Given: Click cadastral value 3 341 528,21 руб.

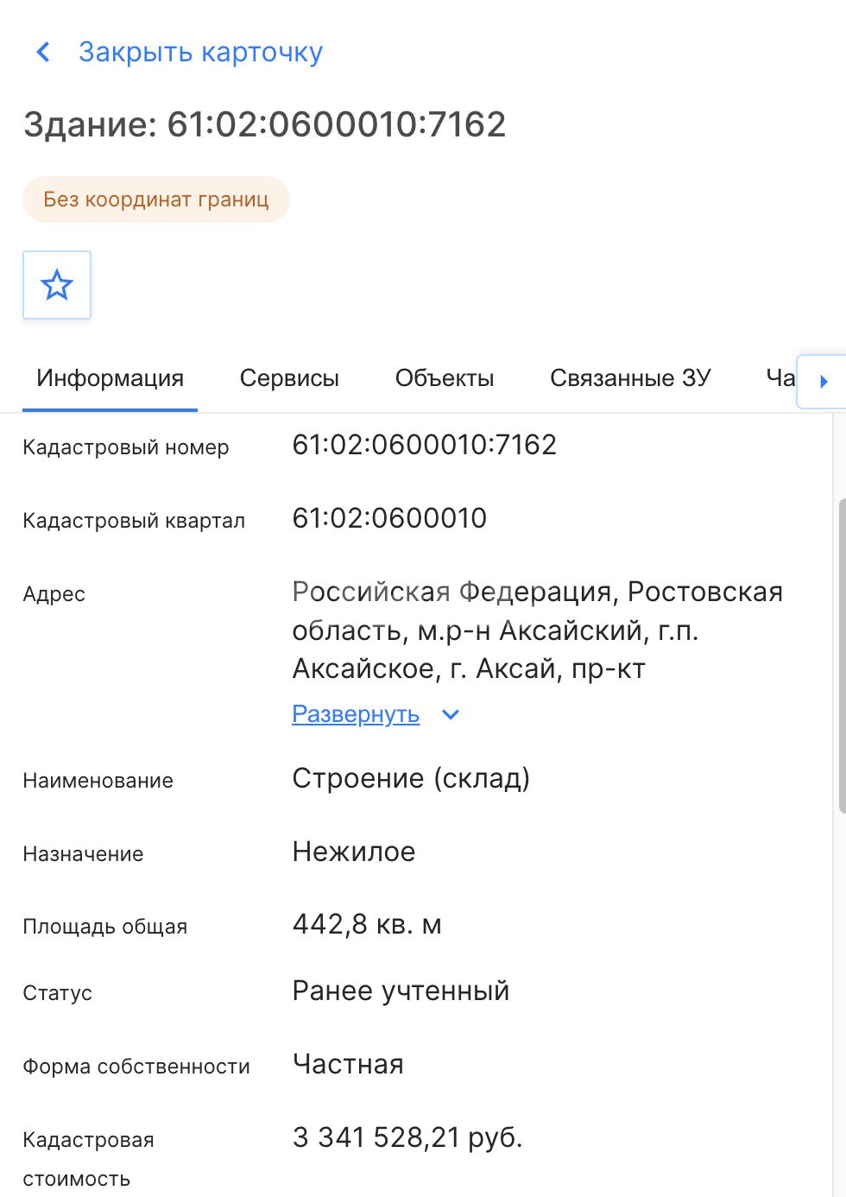Looking at the screenshot, I should [x=407, y=1137].
